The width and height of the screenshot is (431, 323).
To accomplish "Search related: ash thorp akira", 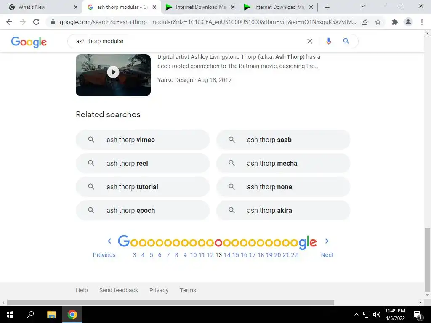I will [283, 210].
